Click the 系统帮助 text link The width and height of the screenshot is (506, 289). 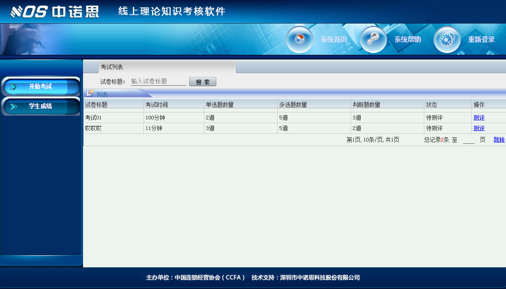(407, 40)
